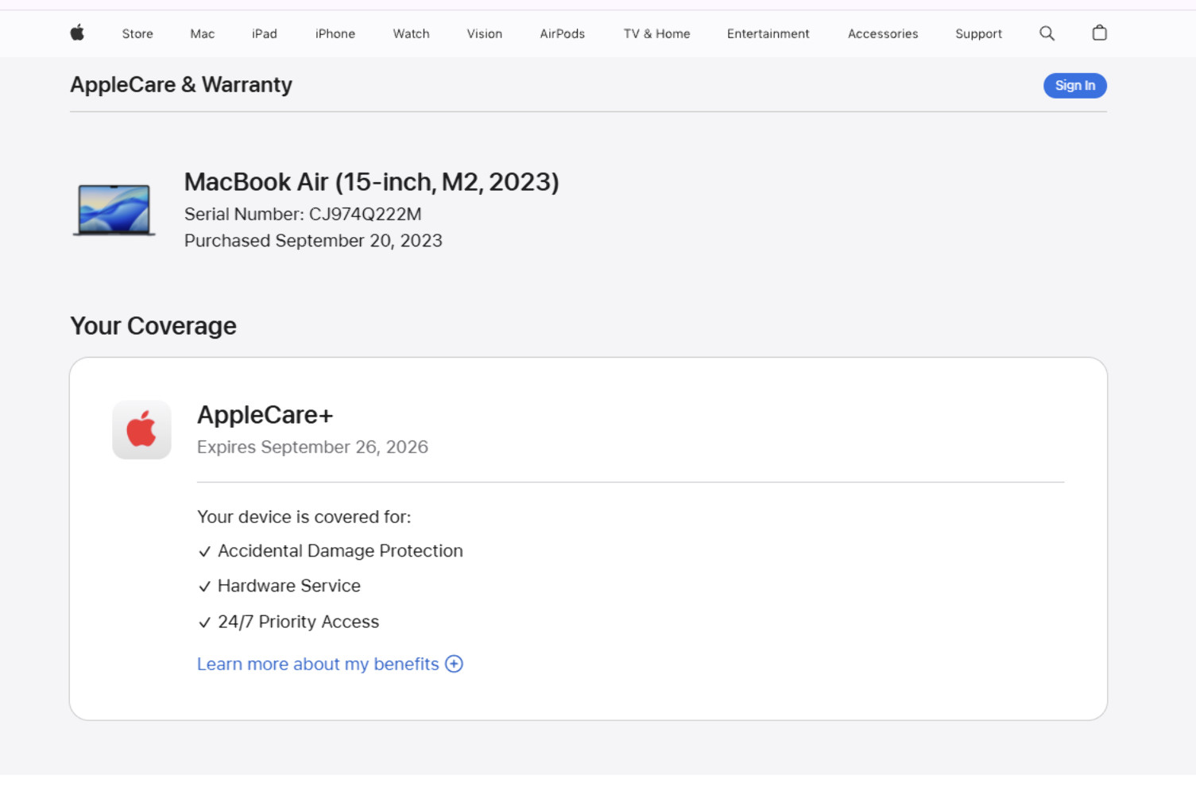1196x795 pixels.
Task: Open the Store menu
Action: [137, 33]
